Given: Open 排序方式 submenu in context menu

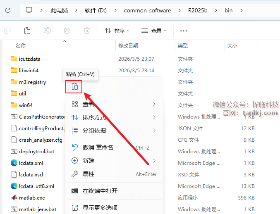Looking at the screenshot, I should (x=114, y=117).
